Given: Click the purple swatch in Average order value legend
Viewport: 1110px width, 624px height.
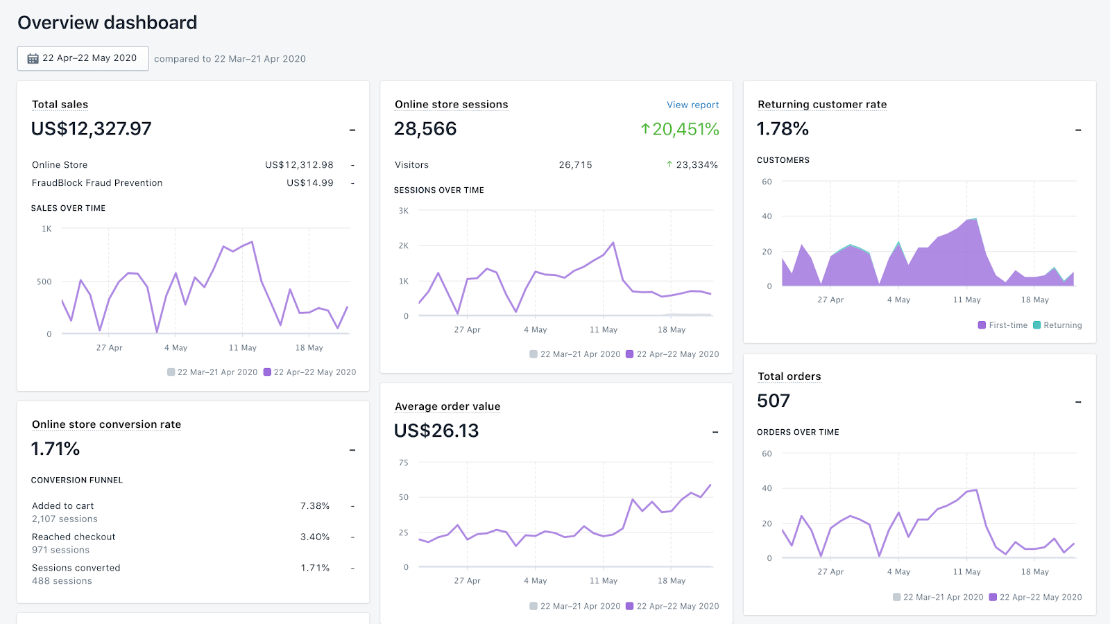Looking at the screenshot, I should click(x=629, y=606).
